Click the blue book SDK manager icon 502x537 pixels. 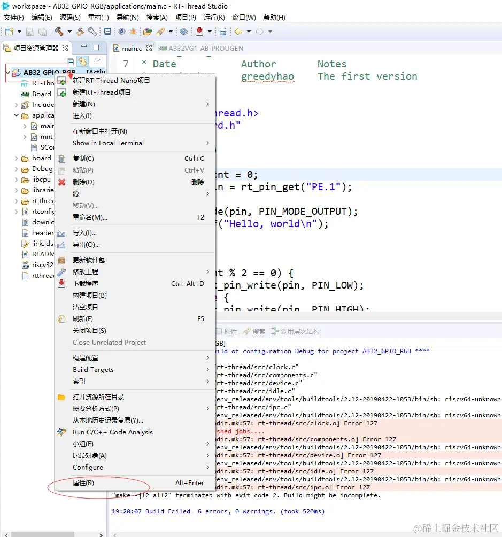tap(184, 32)
